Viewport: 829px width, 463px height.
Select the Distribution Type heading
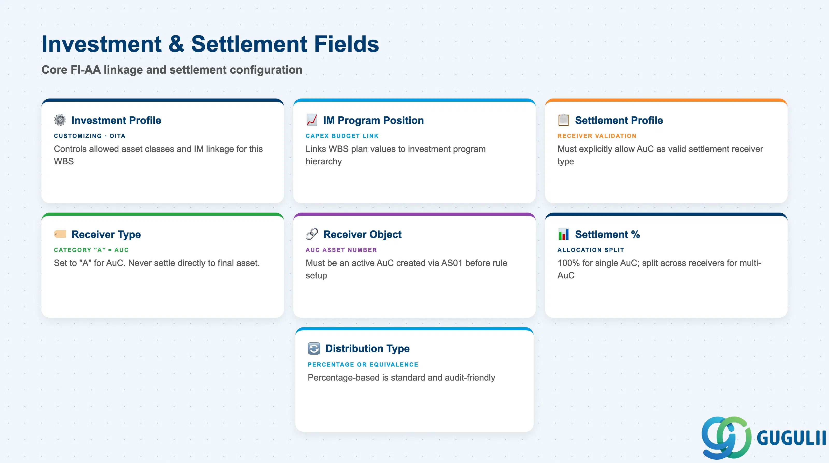point(367,348)
